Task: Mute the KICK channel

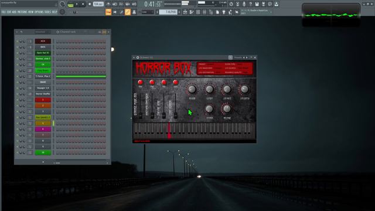Action: [17, 41]
